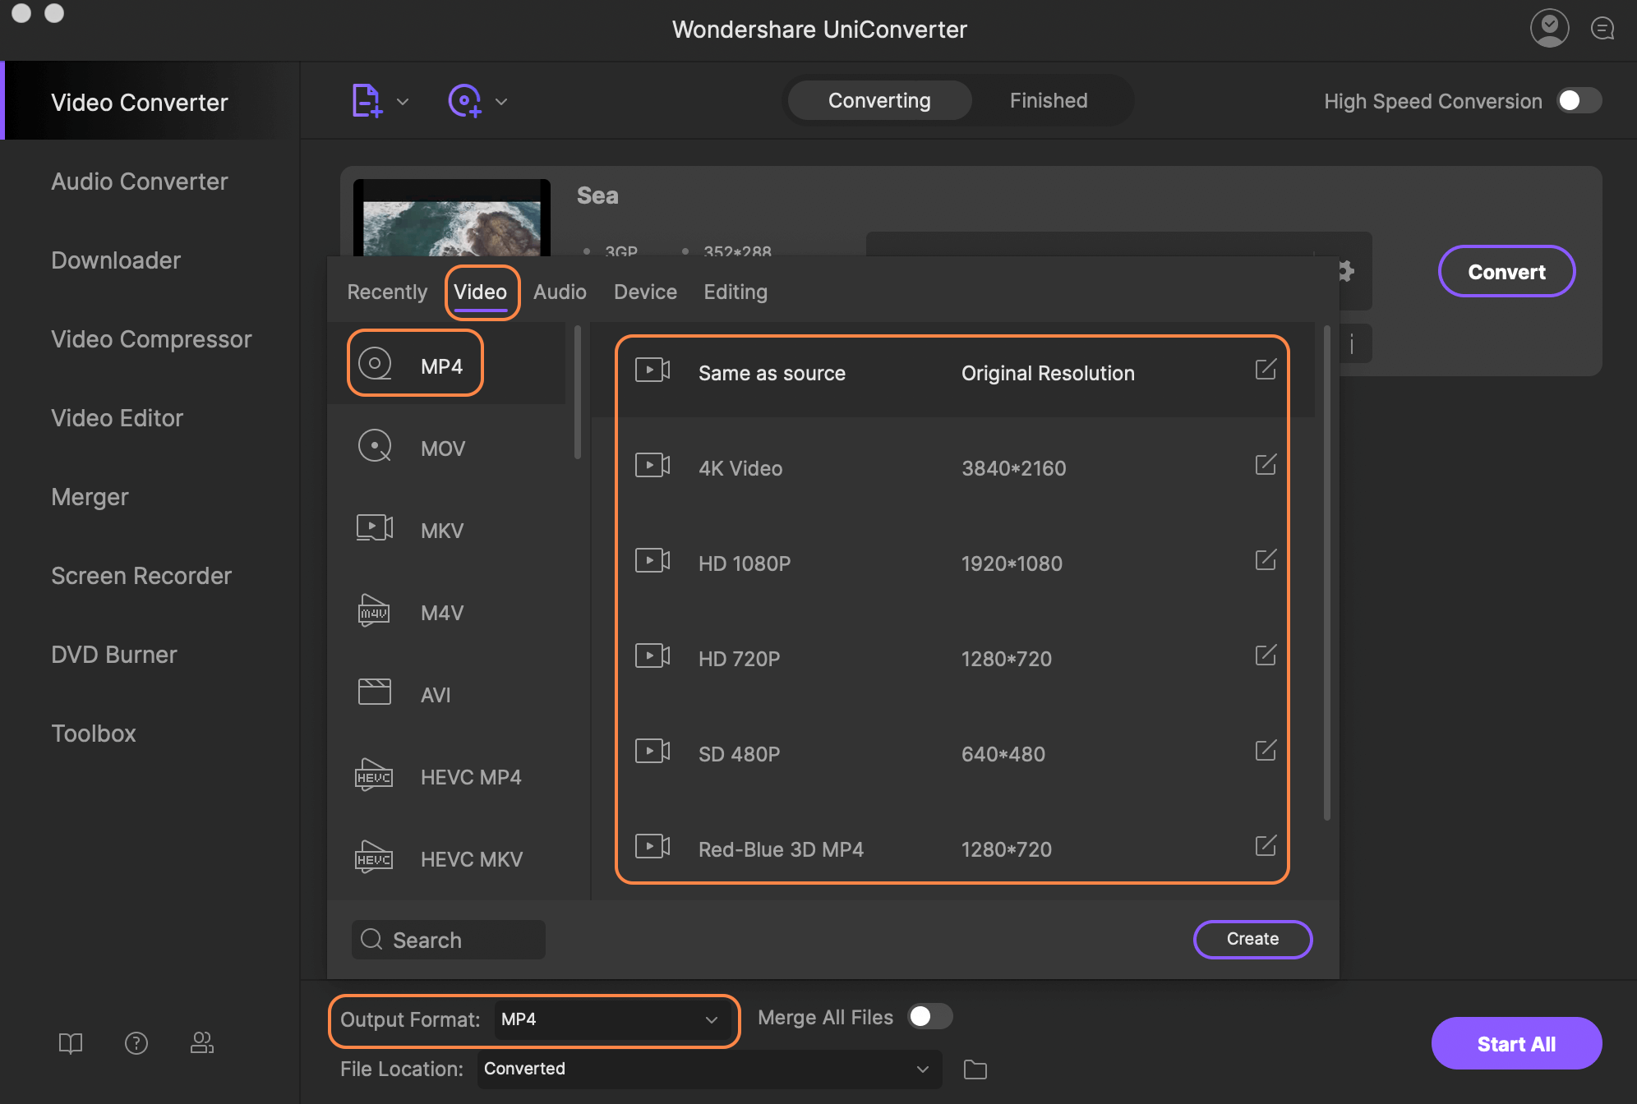The height and width of the screenshot is (1104, 1637).
Task: Open the user account profile icon
Action: (x=1549, y=29)
